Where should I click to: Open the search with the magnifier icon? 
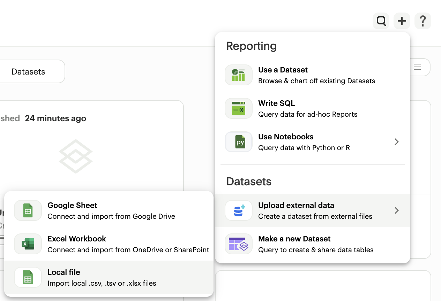point(381,21)
